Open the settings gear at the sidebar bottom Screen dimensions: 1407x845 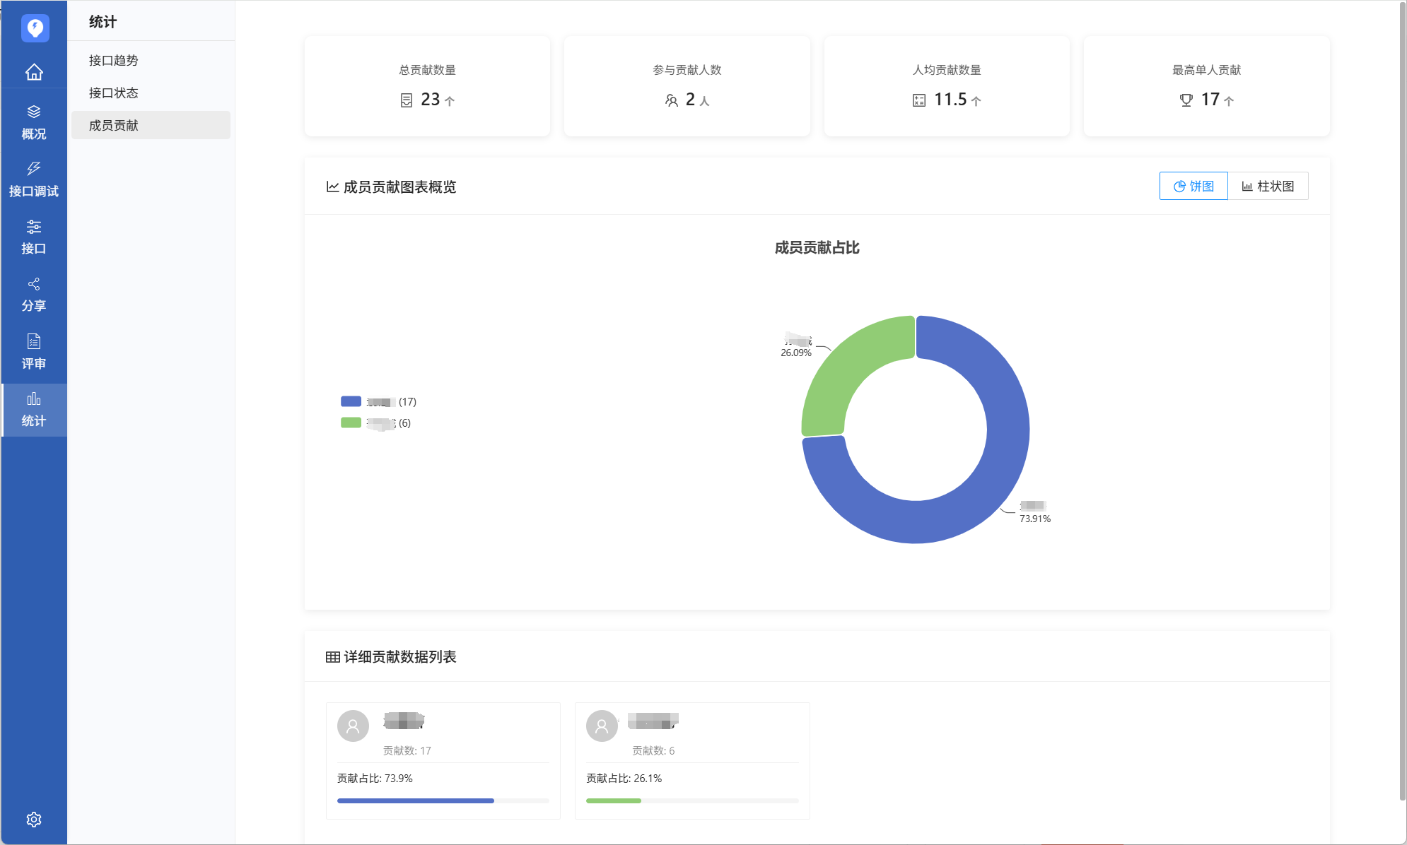pos(34,819)
